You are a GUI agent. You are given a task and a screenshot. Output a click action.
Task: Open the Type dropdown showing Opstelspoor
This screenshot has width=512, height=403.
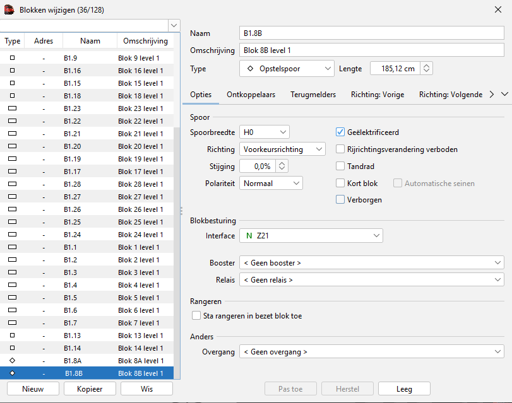[287, 69]
